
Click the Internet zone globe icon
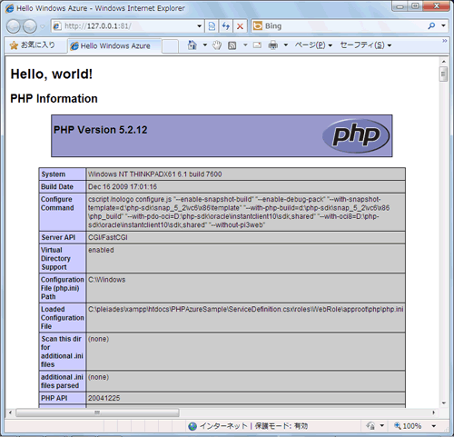click(x=192, y=426)
